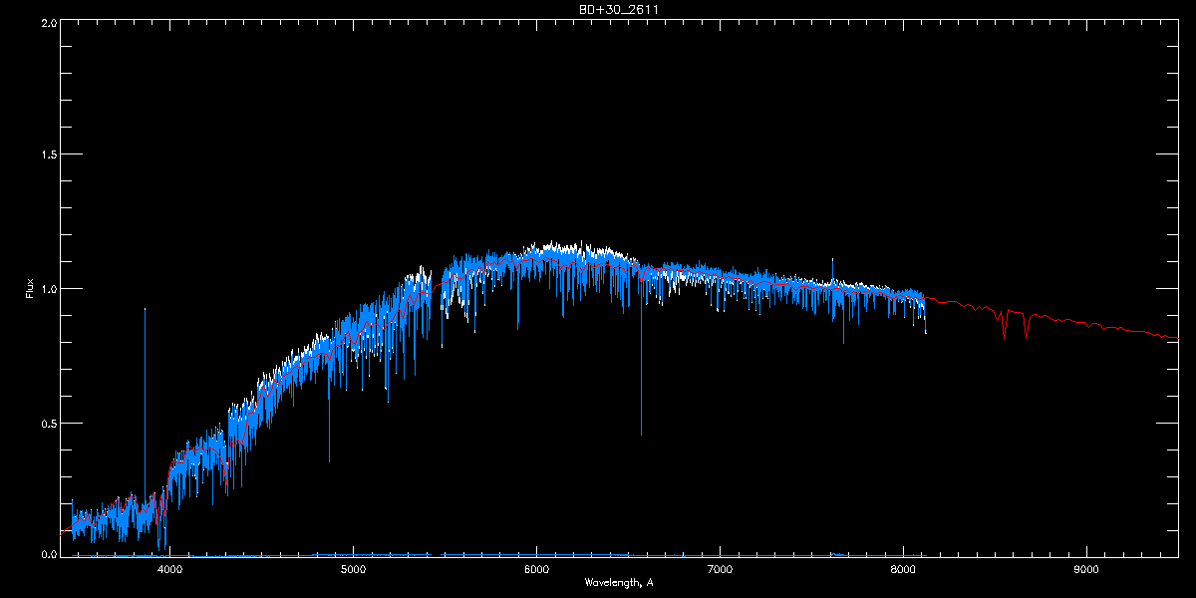The height and width of the screenshot is (598, 1196).
Task: Click the 0.0 flux tick label
Action: [x=48, y=553]
